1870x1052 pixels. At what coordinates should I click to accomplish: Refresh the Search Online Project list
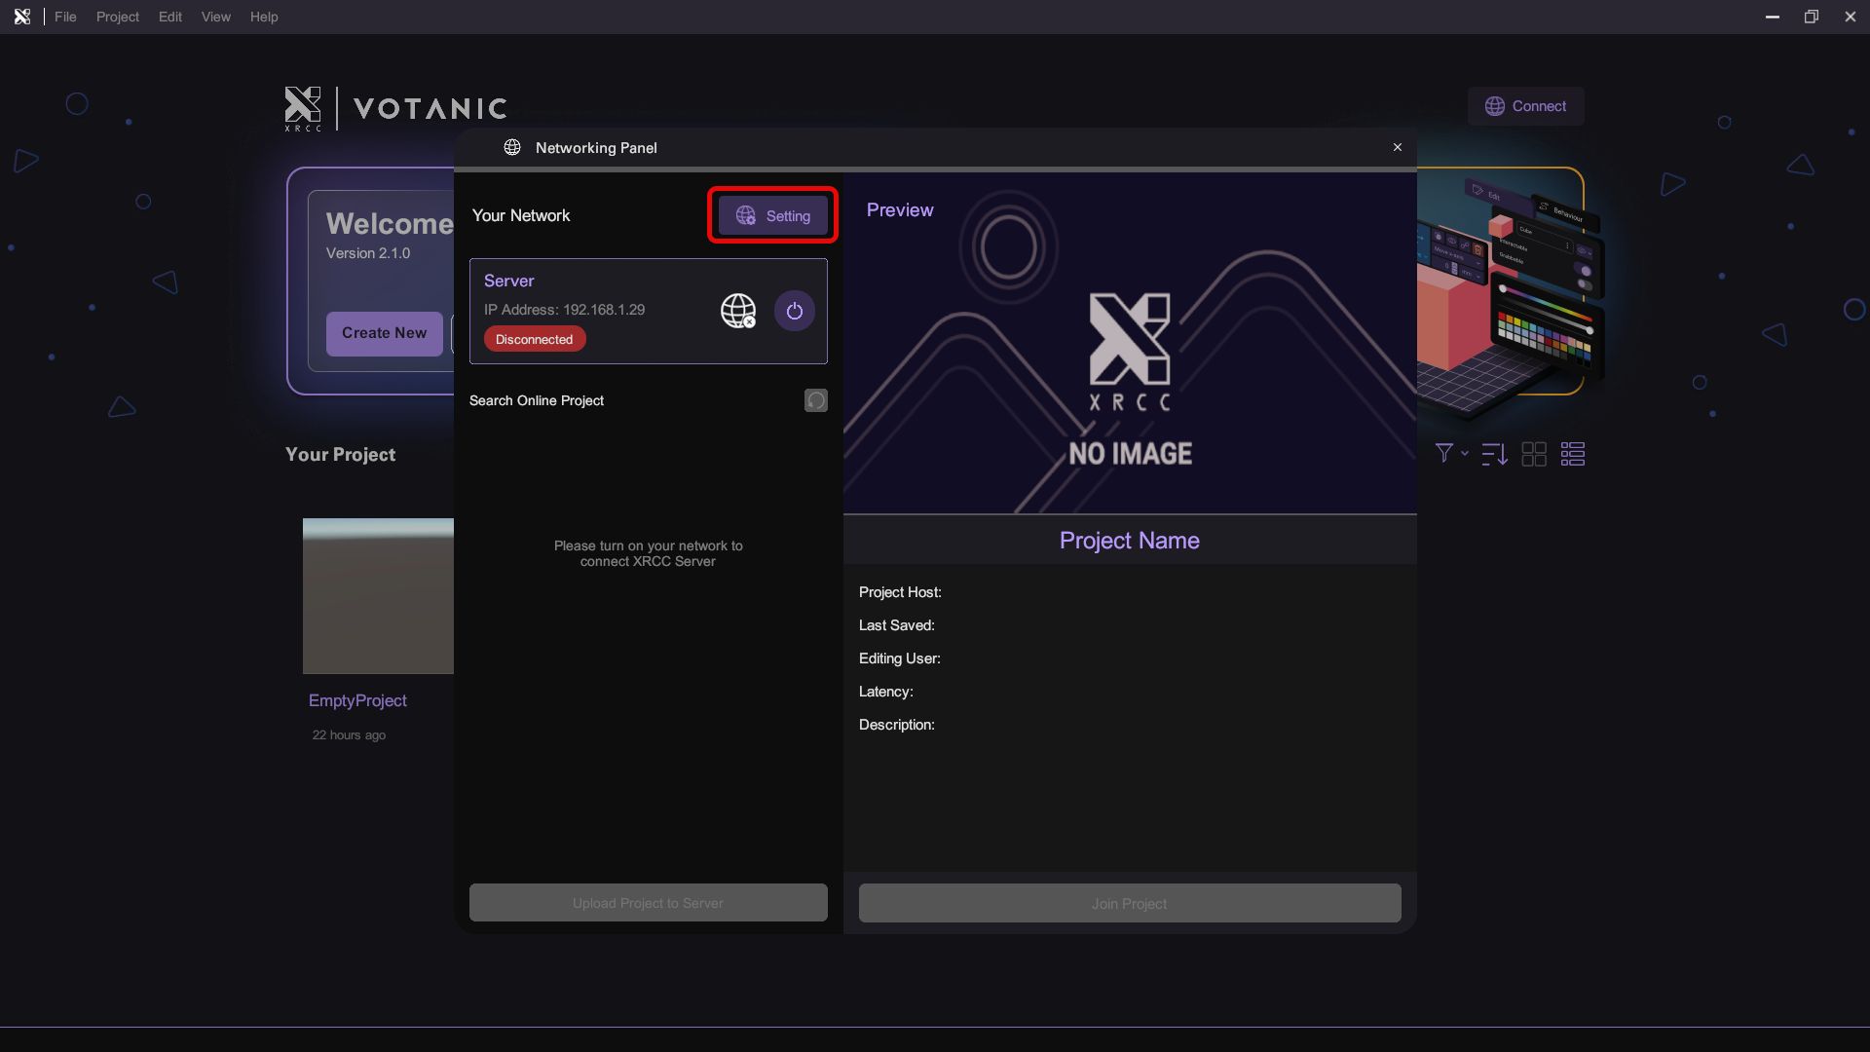coord(815,400)
